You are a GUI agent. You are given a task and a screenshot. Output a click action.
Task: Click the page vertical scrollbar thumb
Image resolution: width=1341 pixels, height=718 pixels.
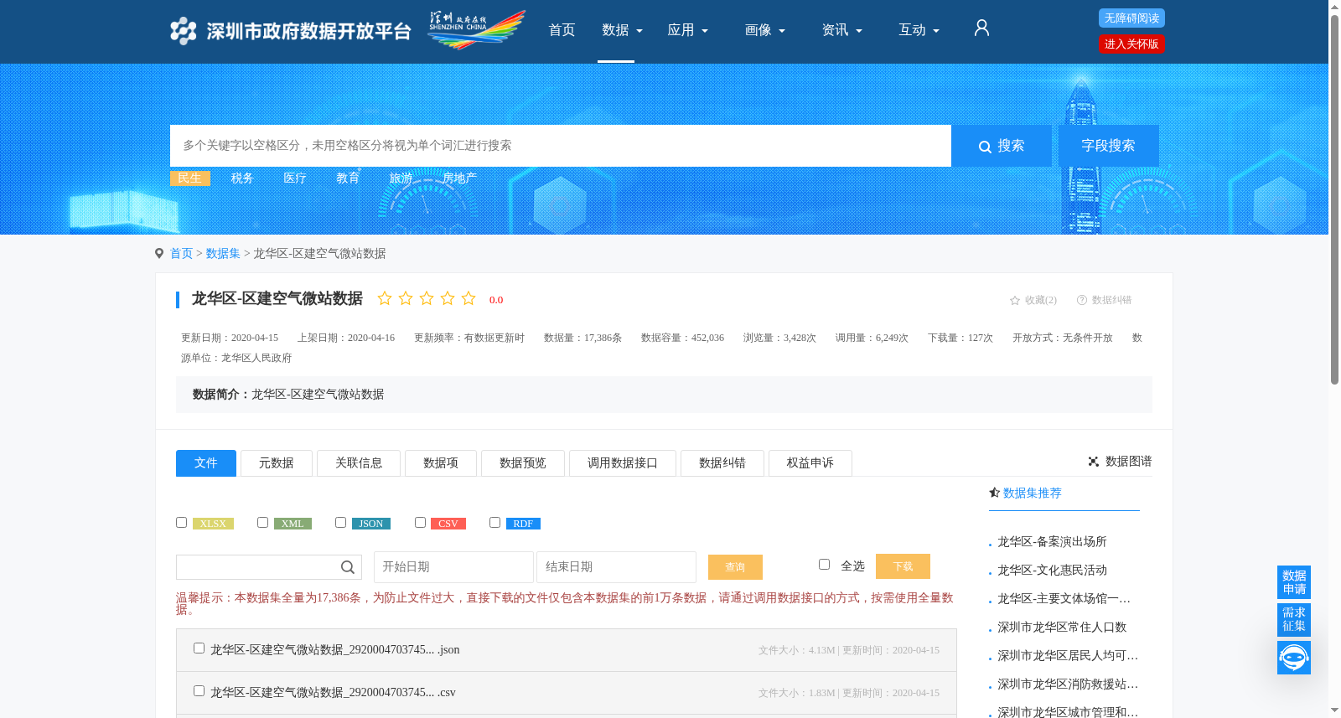pos(1334,199)
